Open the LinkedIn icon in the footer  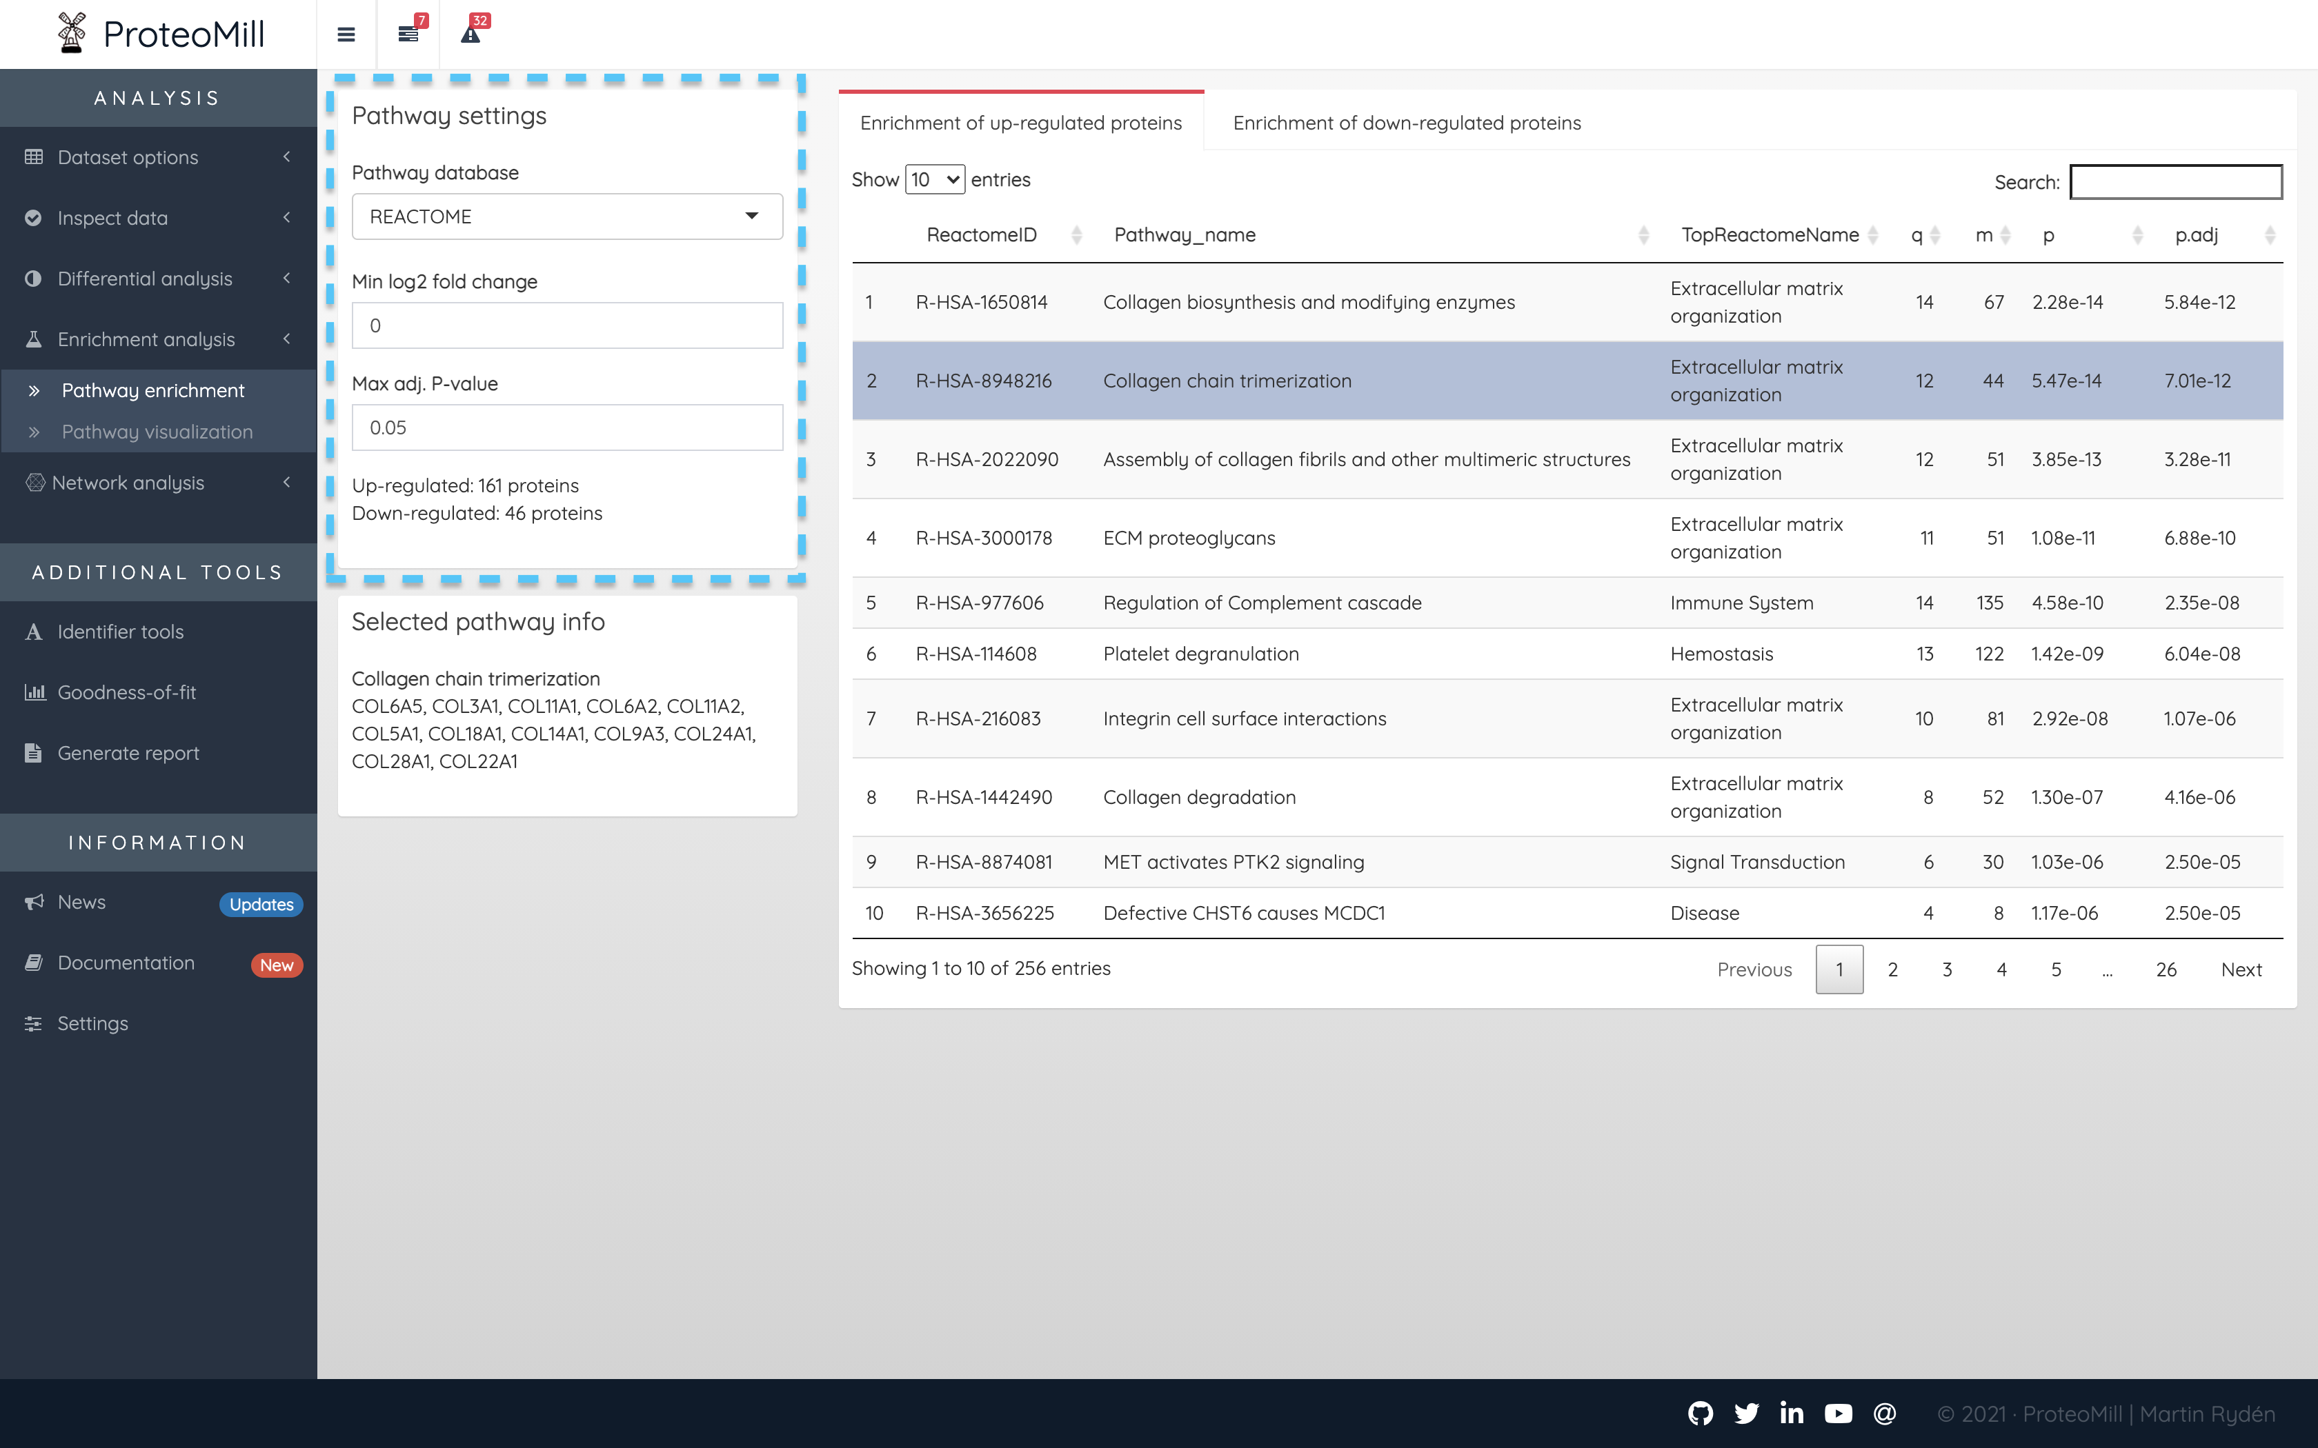[1792, 1414]
